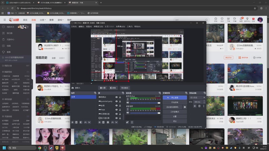269x151 pixels.
Task: Lock the 显示器采集 source
Action: [x=120, y=118]
